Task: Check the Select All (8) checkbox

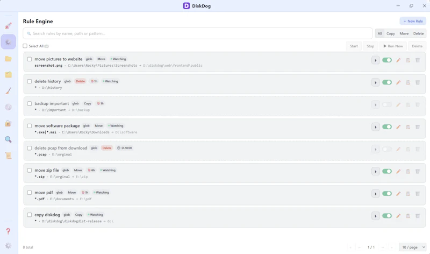Action: coord(25,46)
